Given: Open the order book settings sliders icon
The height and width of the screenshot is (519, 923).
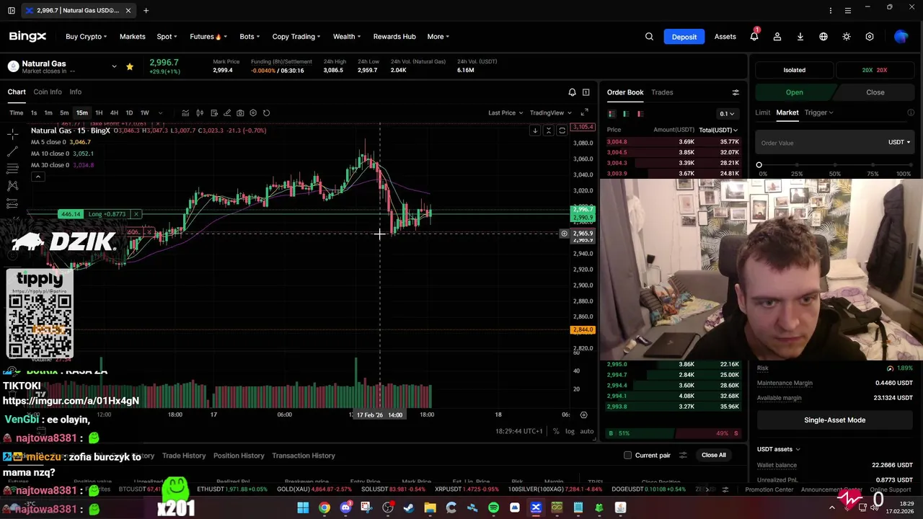Looking at the screenshot, I should (x=736, y=92).
